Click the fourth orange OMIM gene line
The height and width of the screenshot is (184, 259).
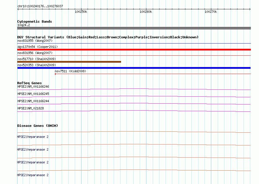pyautogui.click(x=134, y=170)
